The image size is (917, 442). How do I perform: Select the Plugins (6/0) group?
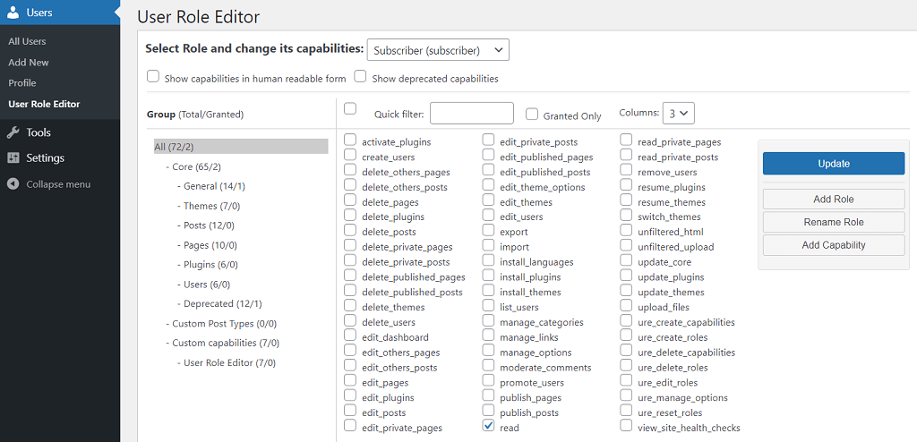[x=208, y=265]
